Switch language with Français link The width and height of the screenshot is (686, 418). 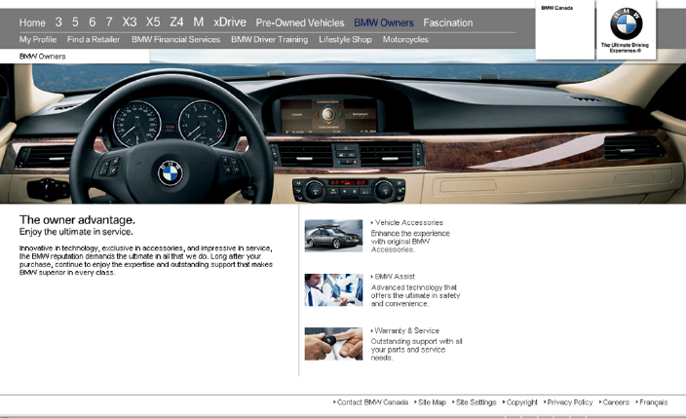coord(654,402)
